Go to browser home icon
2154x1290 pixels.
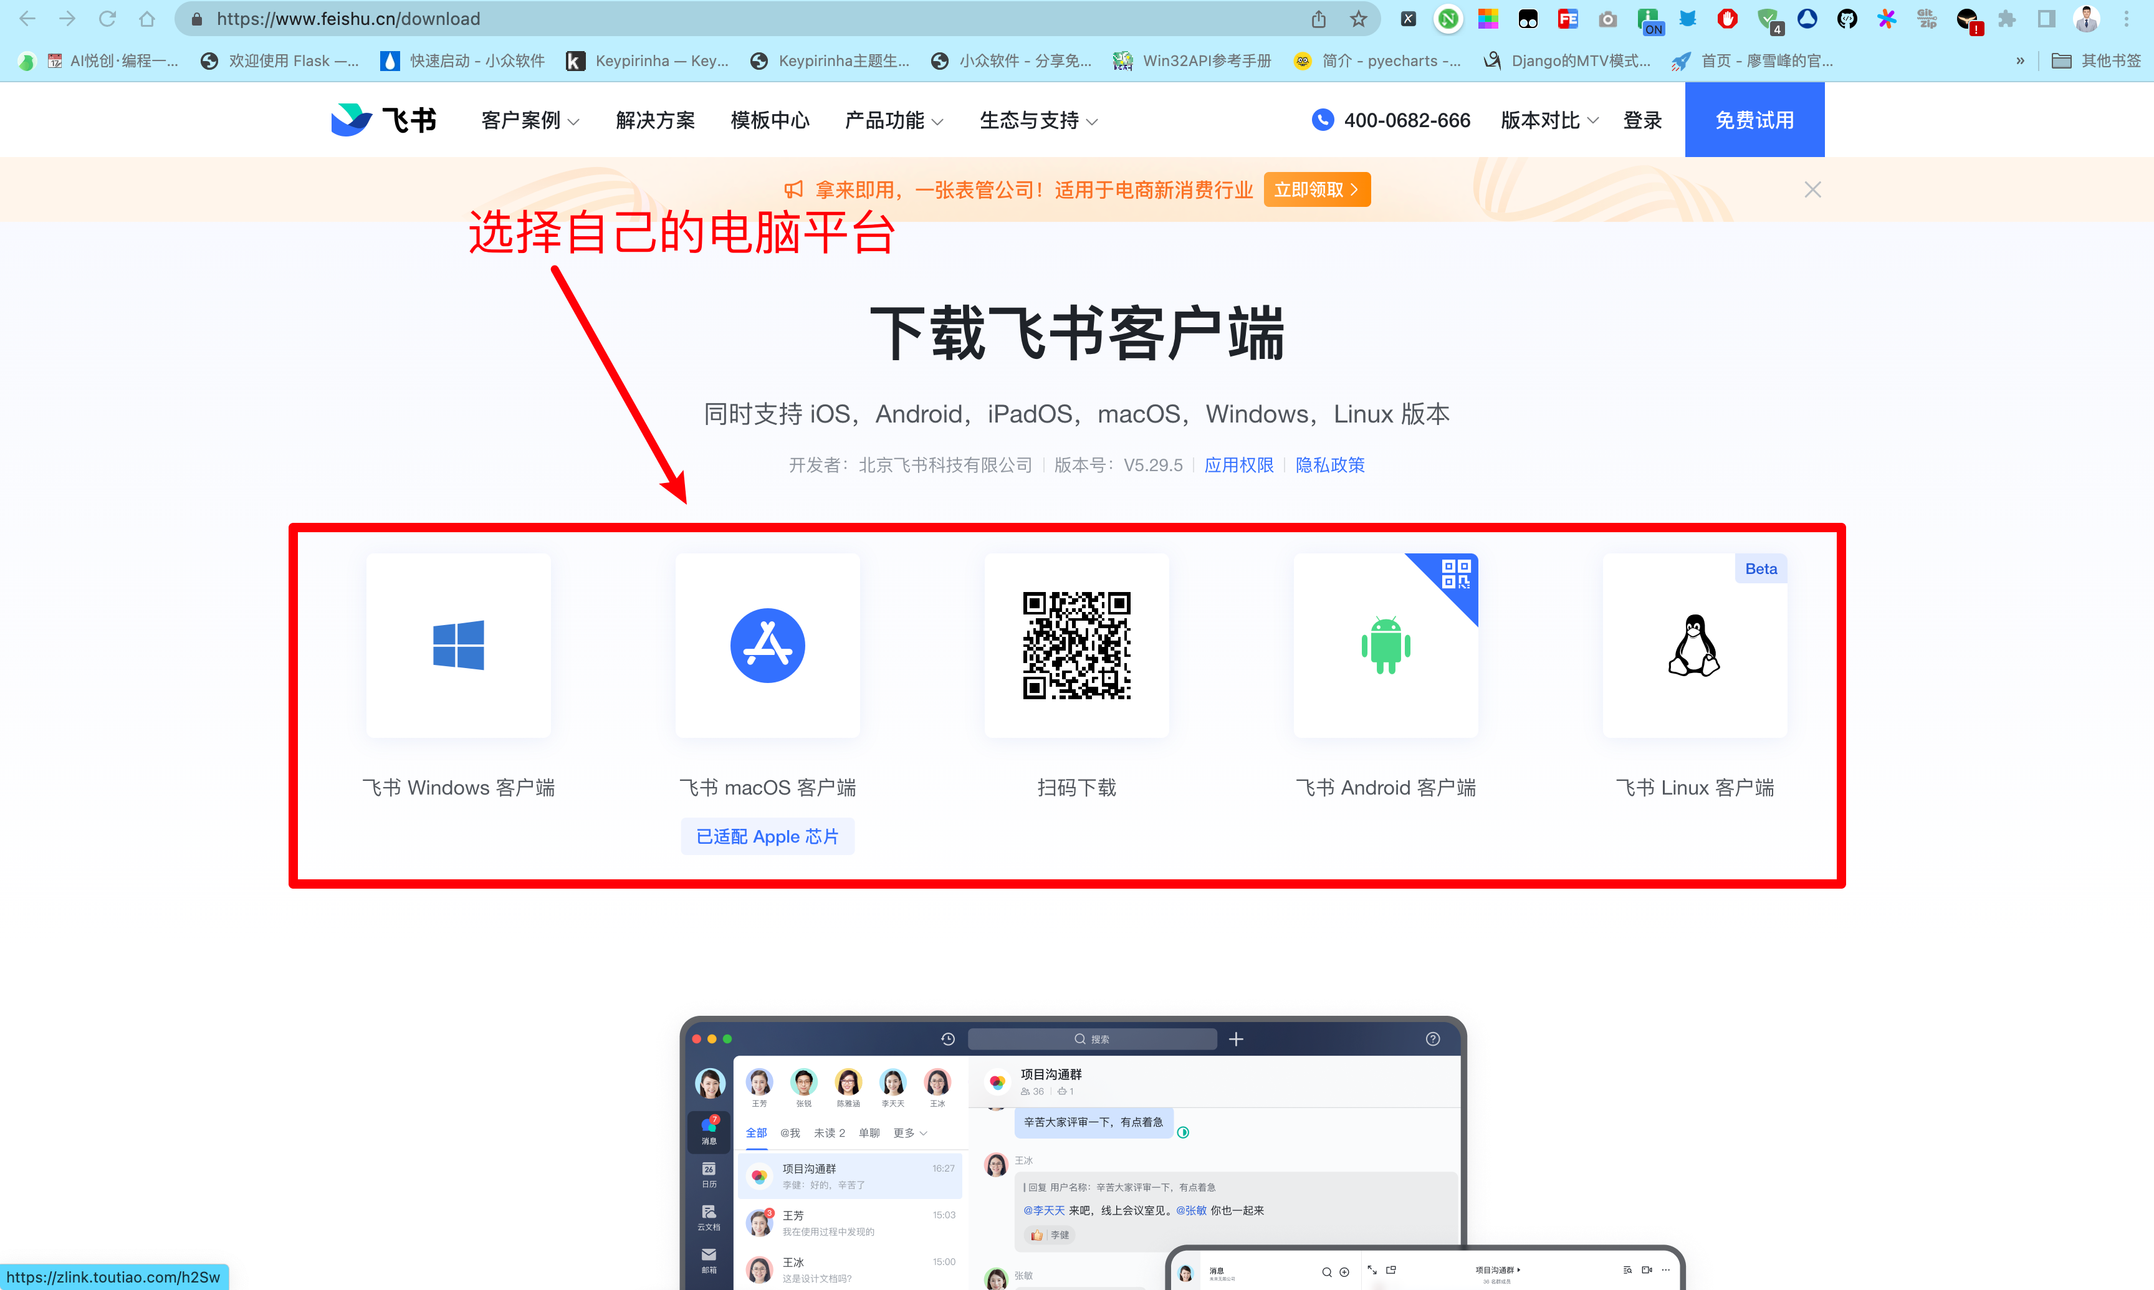tap(147, 18)
